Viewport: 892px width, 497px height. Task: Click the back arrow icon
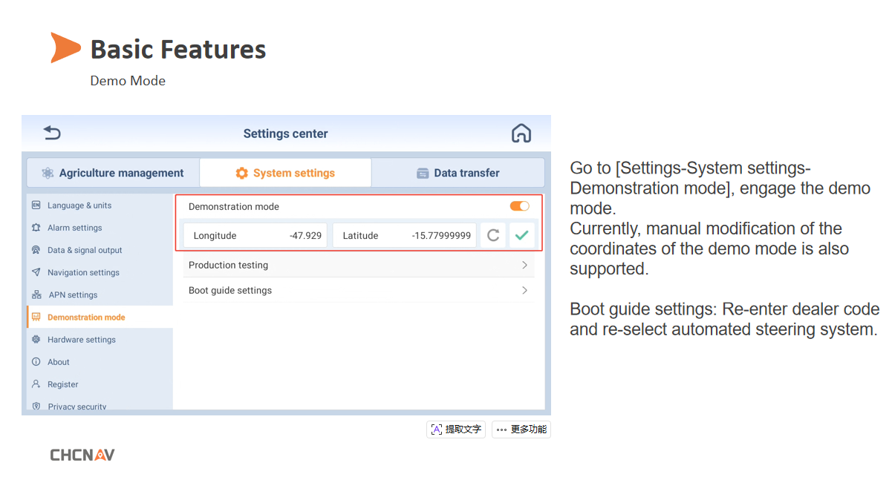[x=52, y=134]
